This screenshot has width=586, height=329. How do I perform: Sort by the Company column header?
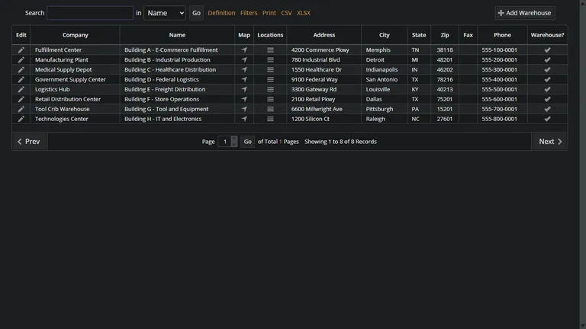[x=75, y=35]
